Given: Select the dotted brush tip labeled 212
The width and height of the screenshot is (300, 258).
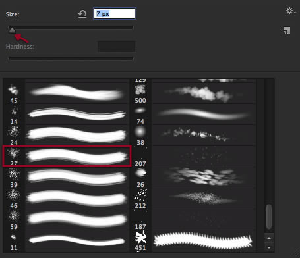Looking at the screenshot, I should (x=140, y=195).
